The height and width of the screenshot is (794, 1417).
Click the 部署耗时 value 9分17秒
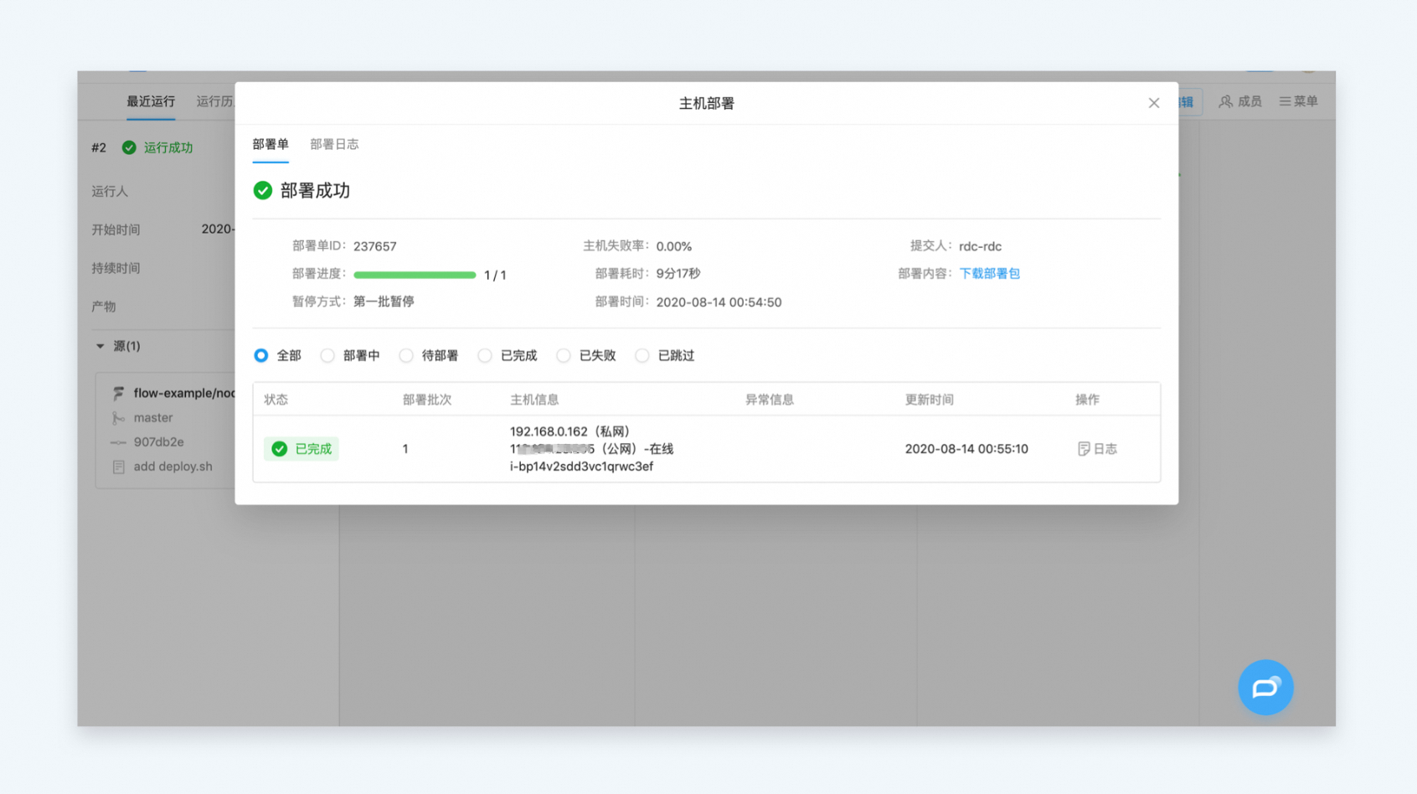(x=678, y=273)
